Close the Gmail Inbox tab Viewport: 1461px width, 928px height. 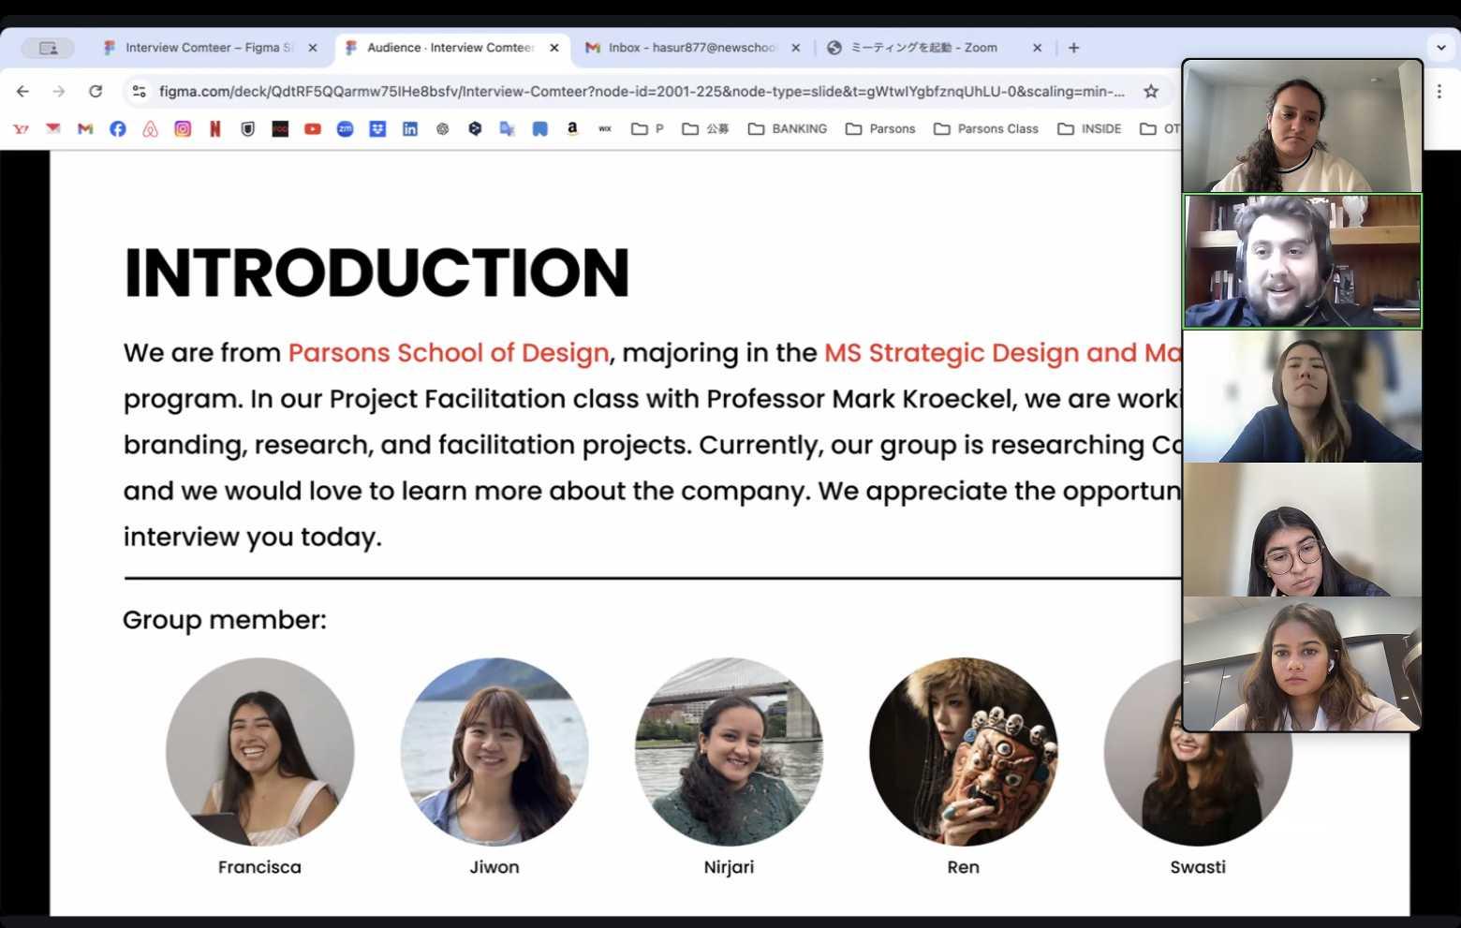796,48
